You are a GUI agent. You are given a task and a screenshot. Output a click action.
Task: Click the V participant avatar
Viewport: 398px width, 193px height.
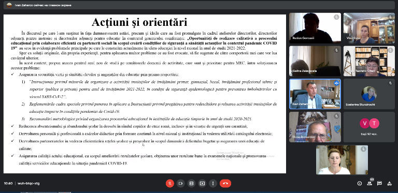point(365,123)
